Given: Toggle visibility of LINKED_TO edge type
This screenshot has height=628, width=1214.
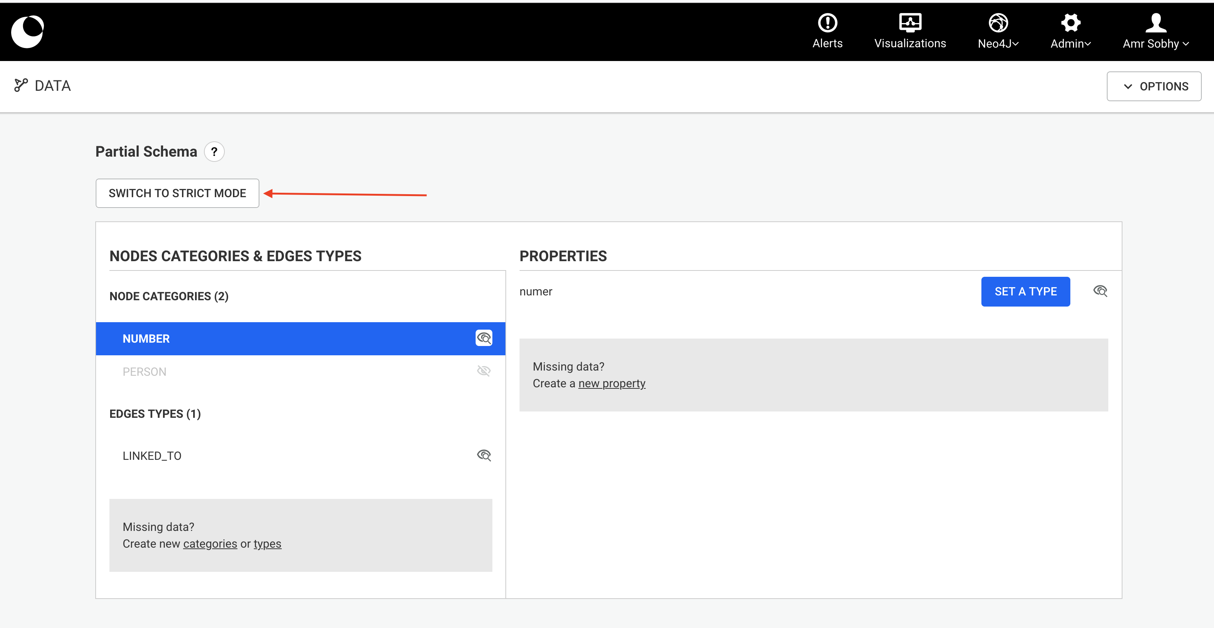Looking at the screenshot, I should coord(483,455).
